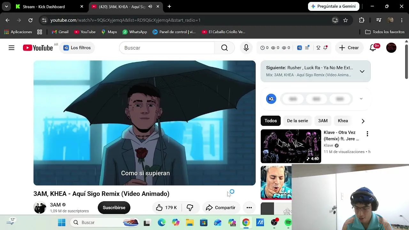Bookmark this page with the star icon
409x230 pixels.
345,20
